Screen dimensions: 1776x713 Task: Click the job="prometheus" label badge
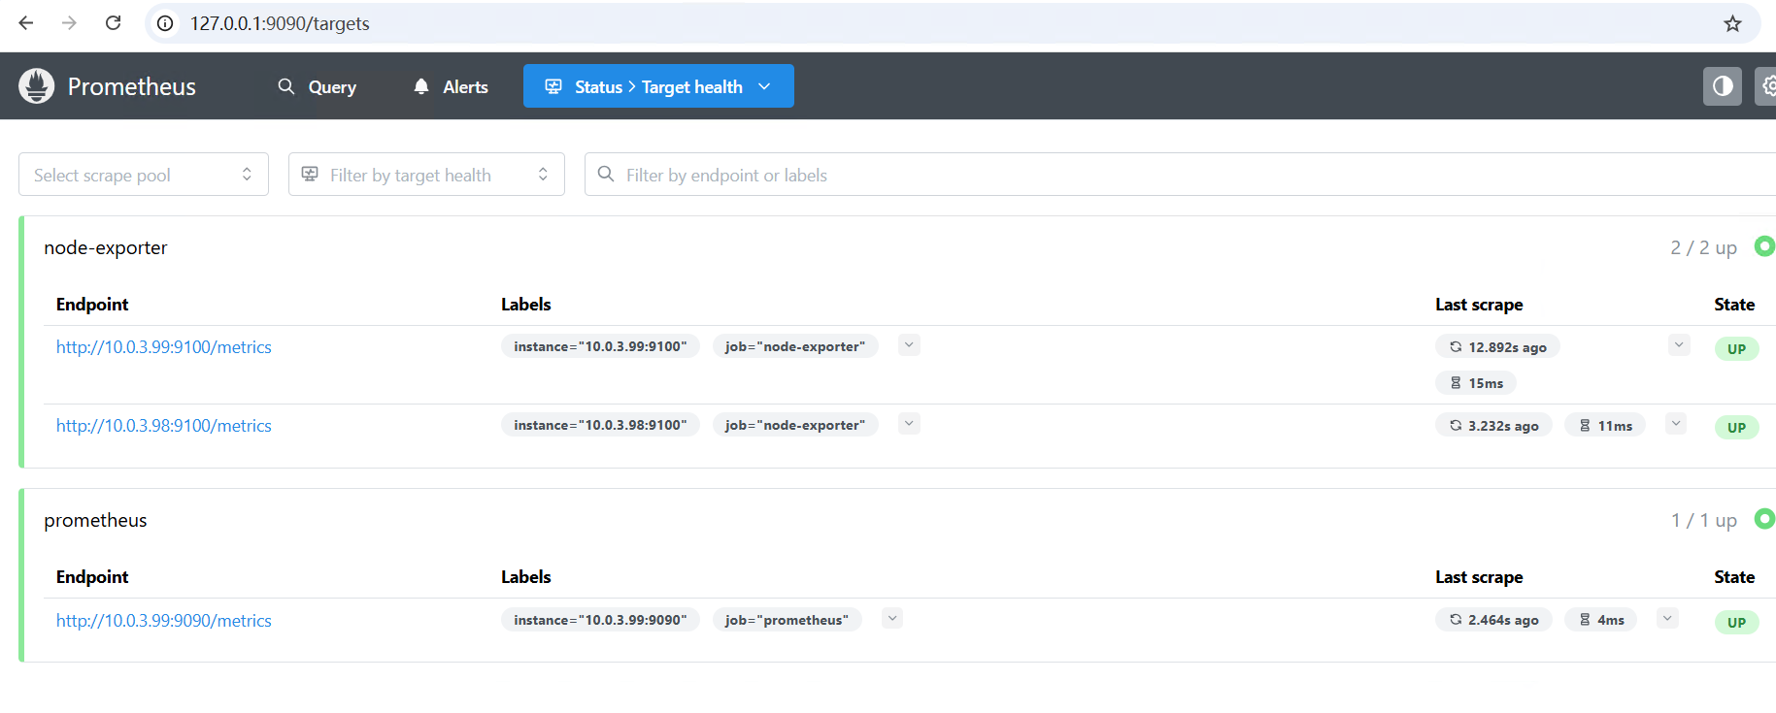pos(787,620)
